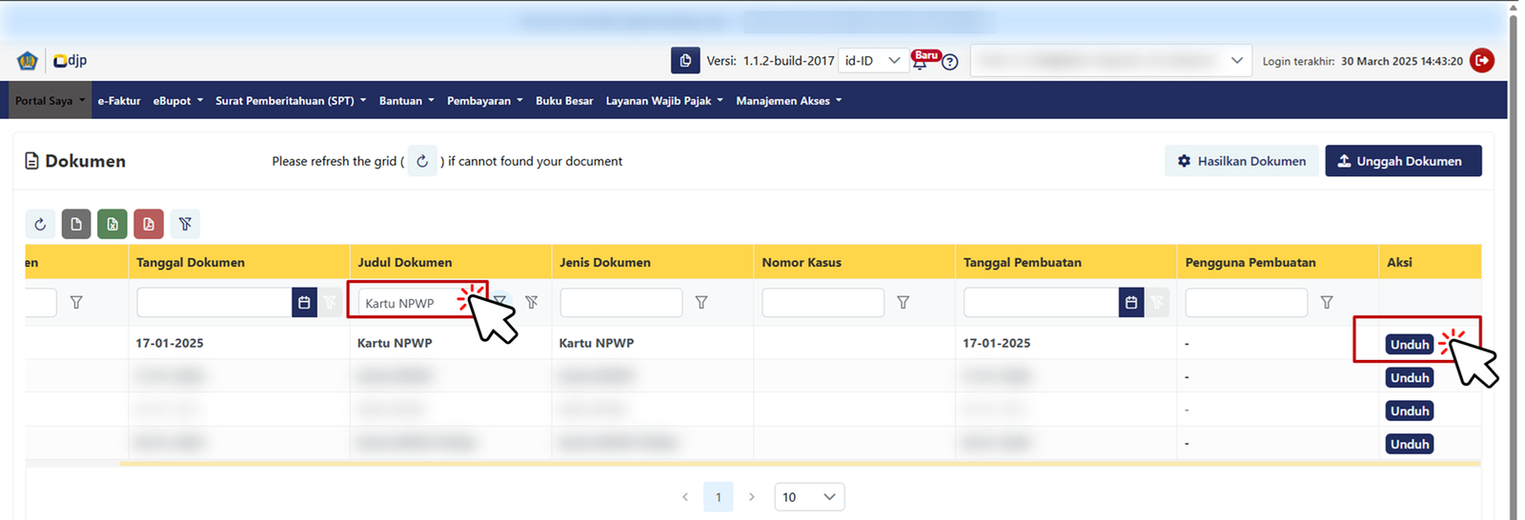Click Unduh for the Kartu NPWP row

[1409, 345]
